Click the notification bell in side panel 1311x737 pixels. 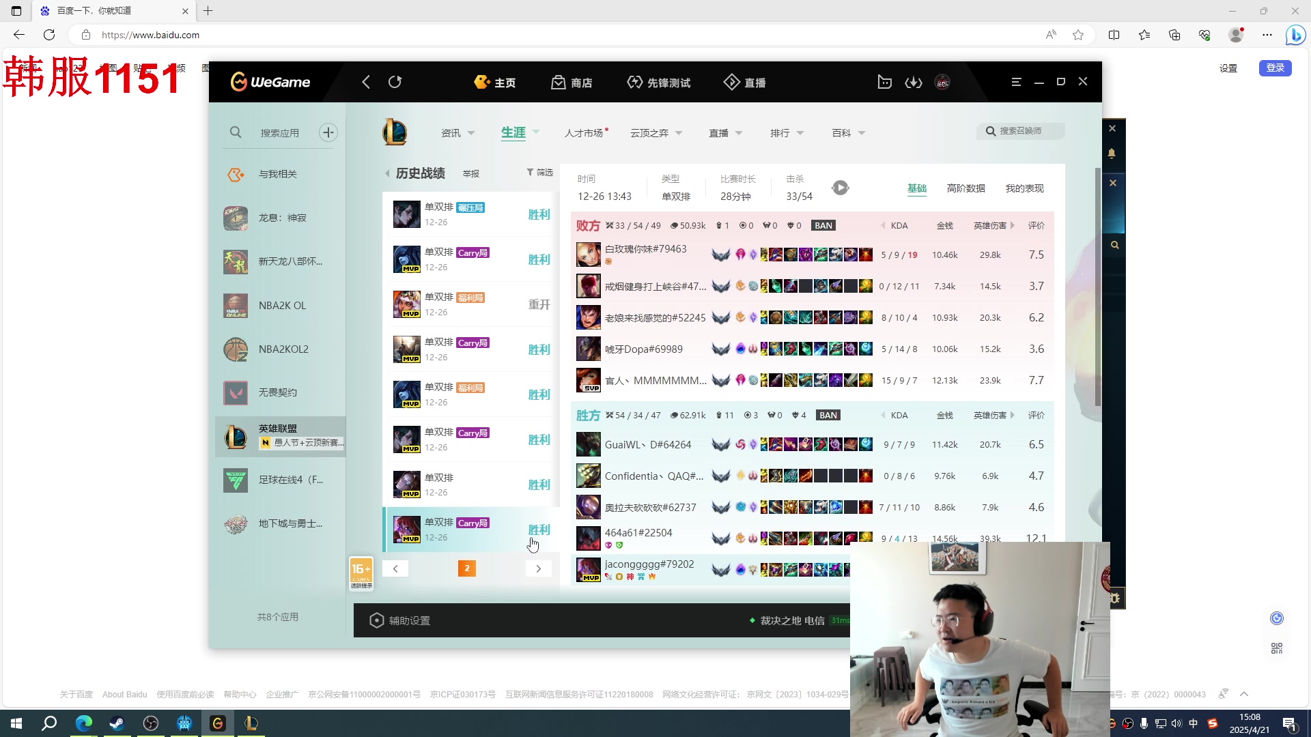pos(1112,154)
